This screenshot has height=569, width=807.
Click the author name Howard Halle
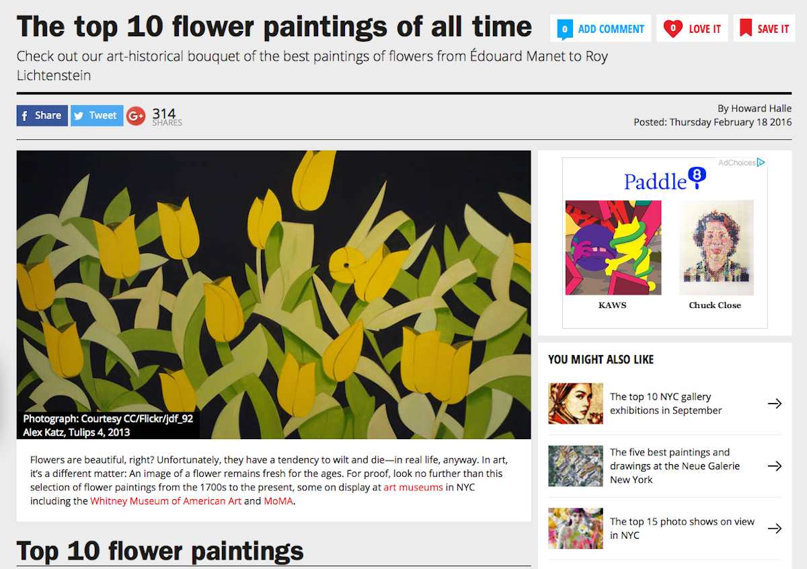coord(761,108)
